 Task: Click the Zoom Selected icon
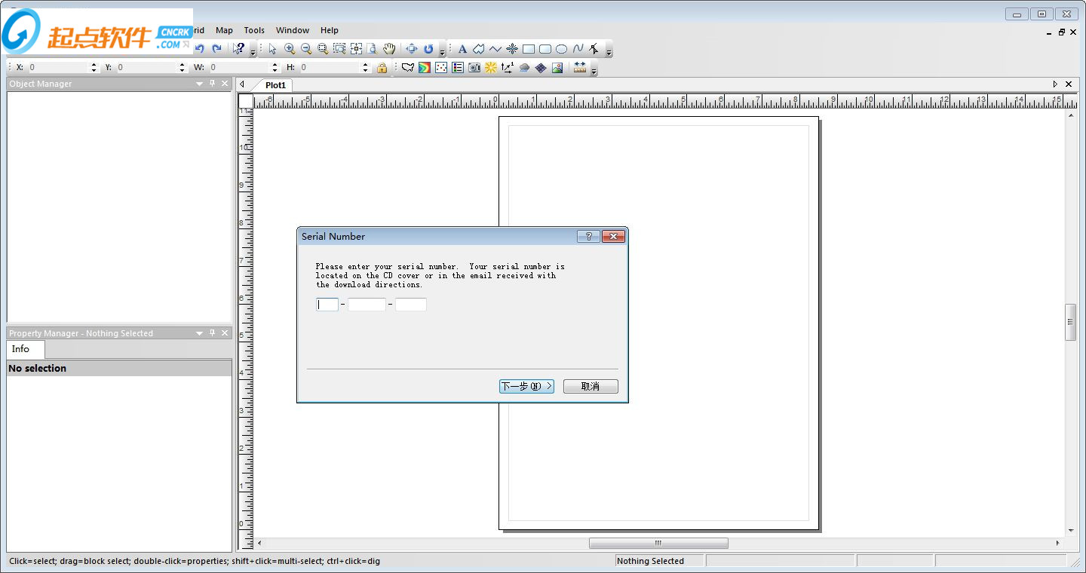339,49
